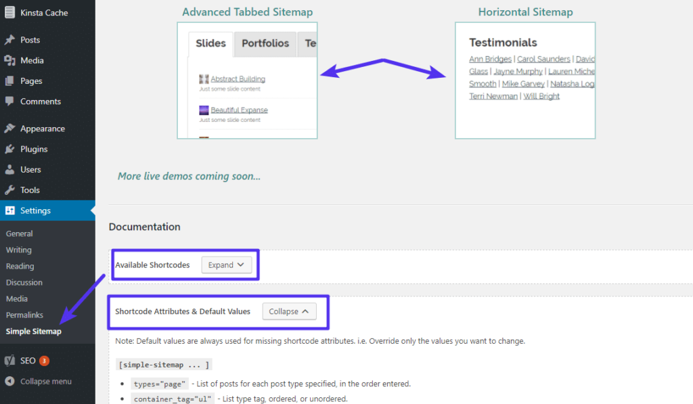Click the Horizontal Sitemap demo thumbnail
Screen dimensions: 693x404
click(525, 81)
